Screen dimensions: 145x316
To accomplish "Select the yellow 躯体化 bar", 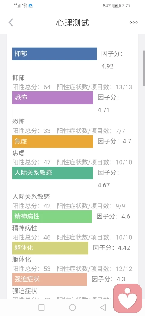I will click(50, 248).
